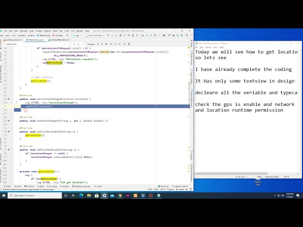Click the Adobe XD taskbar icon

(x=128, y=195)
